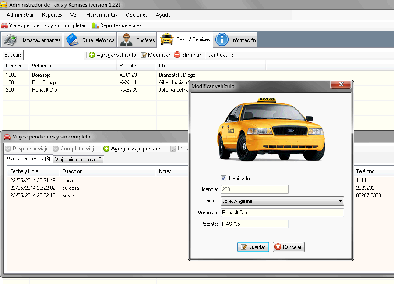Click the Vehículo field with Renault Clio
The image size is (394, 284).
click(282, 213)
